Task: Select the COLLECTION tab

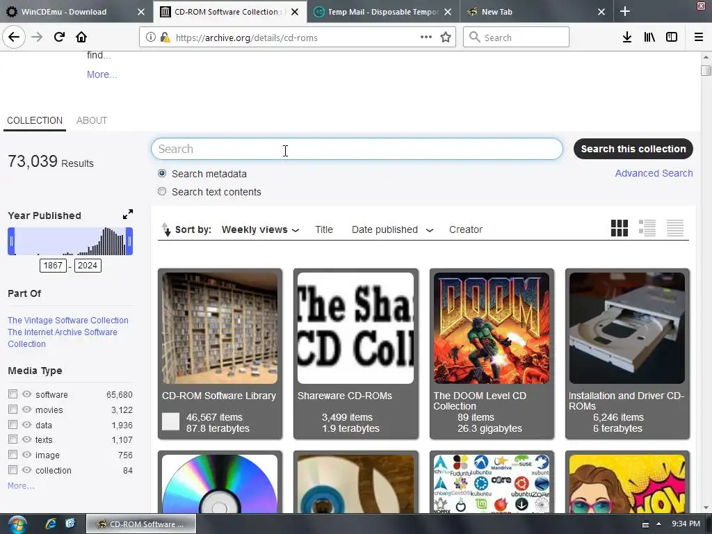Action: point(35,120)
